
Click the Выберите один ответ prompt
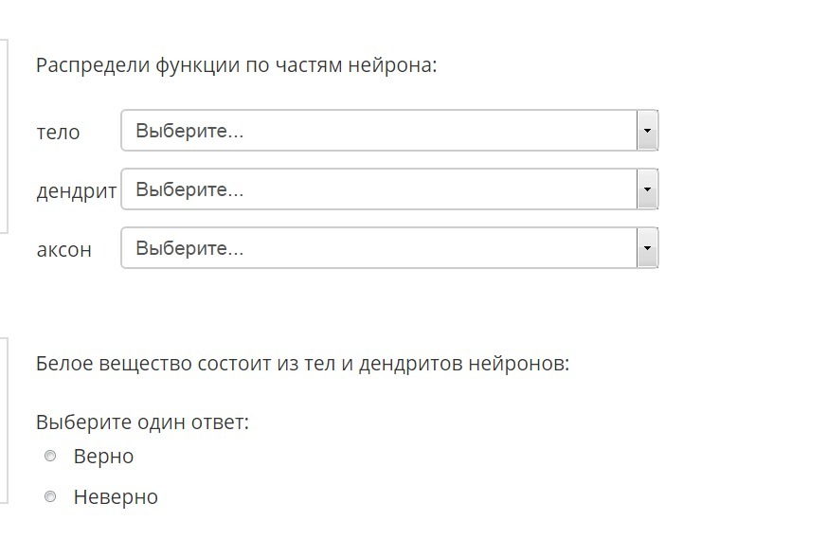point(142,422)
